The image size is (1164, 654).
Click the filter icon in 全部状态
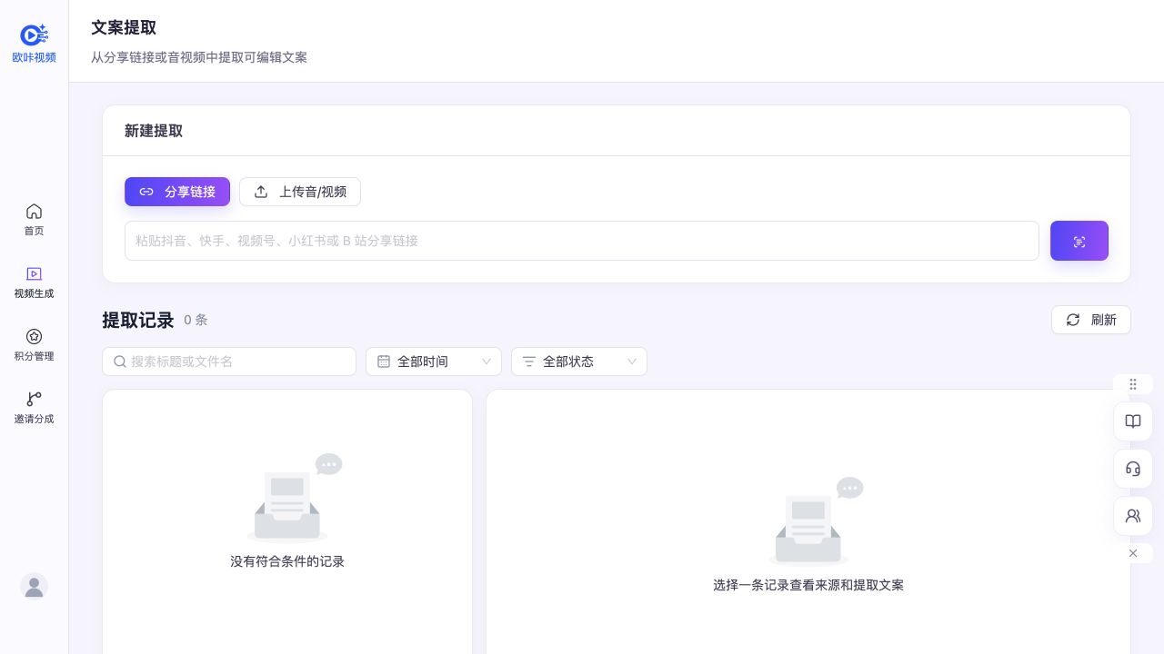[x=529, y=362]
